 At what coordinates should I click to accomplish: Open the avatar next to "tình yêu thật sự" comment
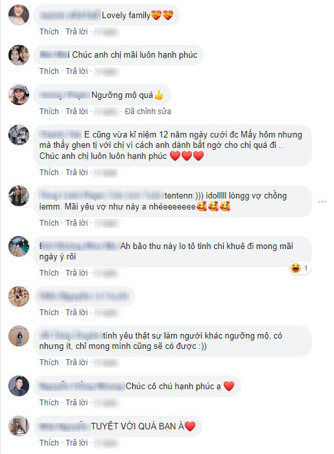[x=19, y=336]
